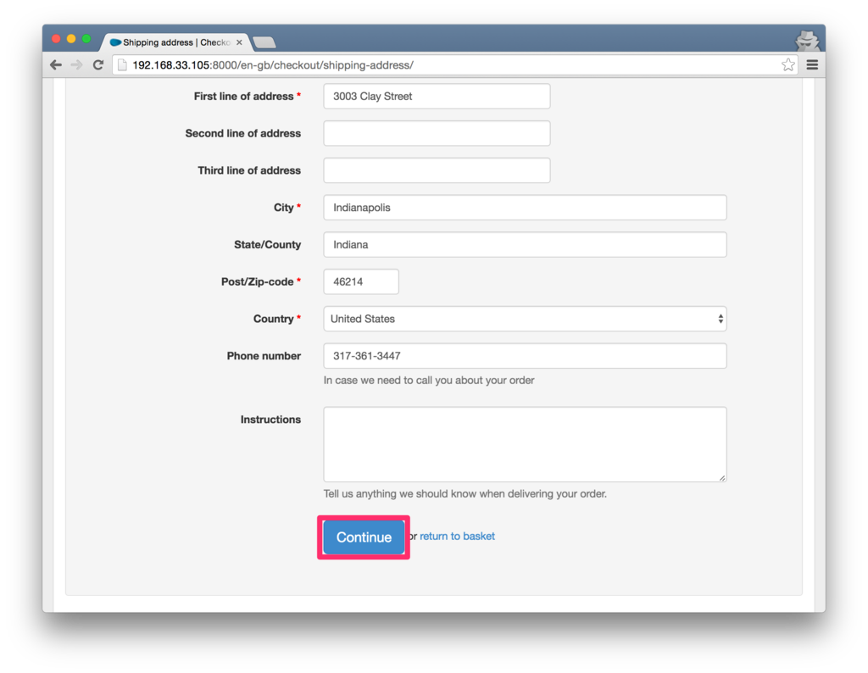
Task: Follow the return to basket link
Action: [457, 537]
